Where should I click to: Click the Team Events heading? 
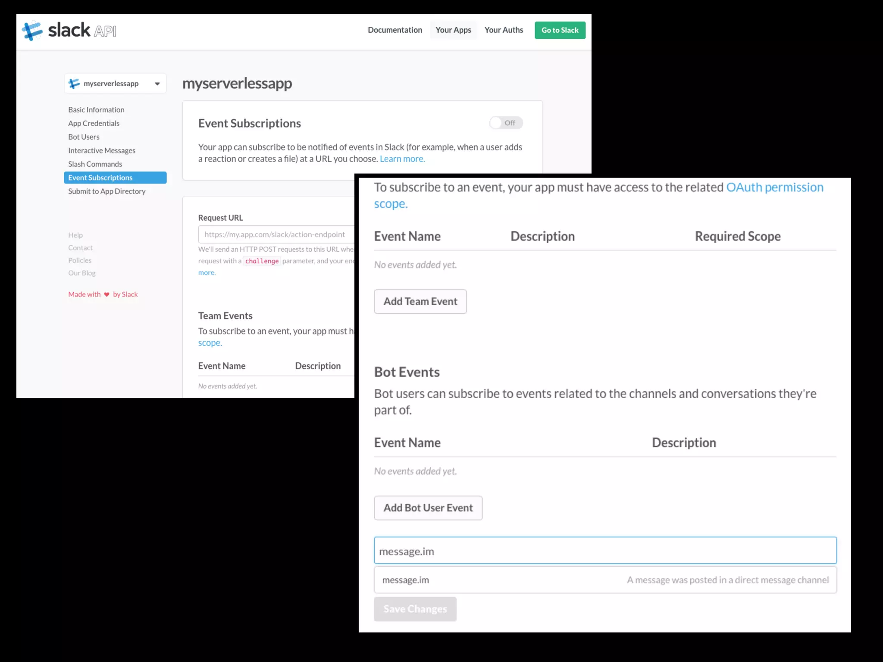pos(225,316)
